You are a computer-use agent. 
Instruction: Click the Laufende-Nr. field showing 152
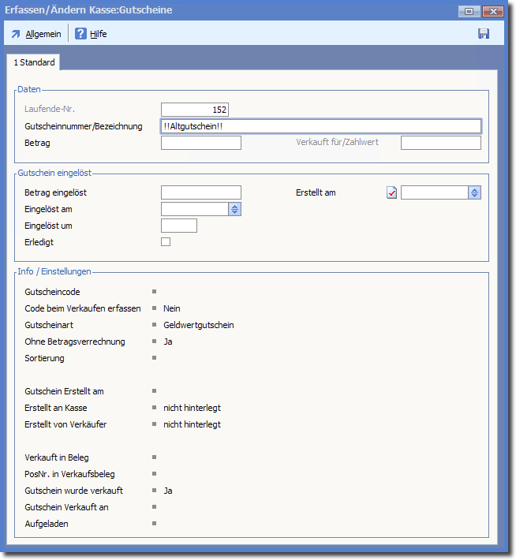point(195,110)
